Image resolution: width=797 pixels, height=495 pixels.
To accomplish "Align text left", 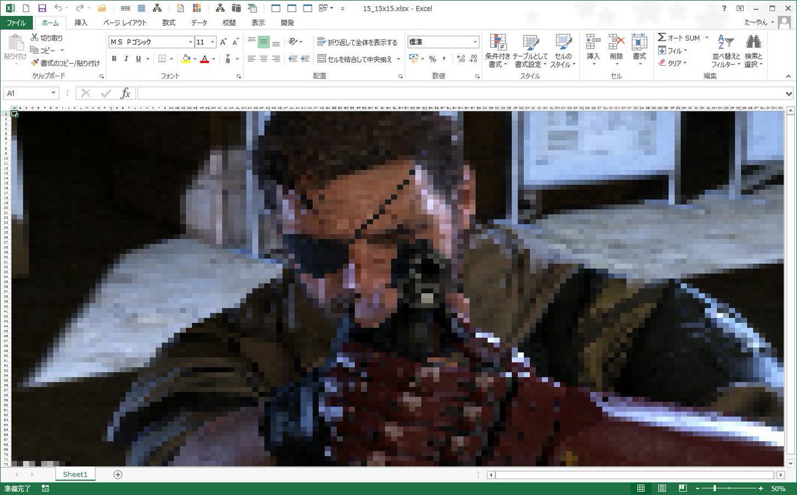I will click(252, 59).
